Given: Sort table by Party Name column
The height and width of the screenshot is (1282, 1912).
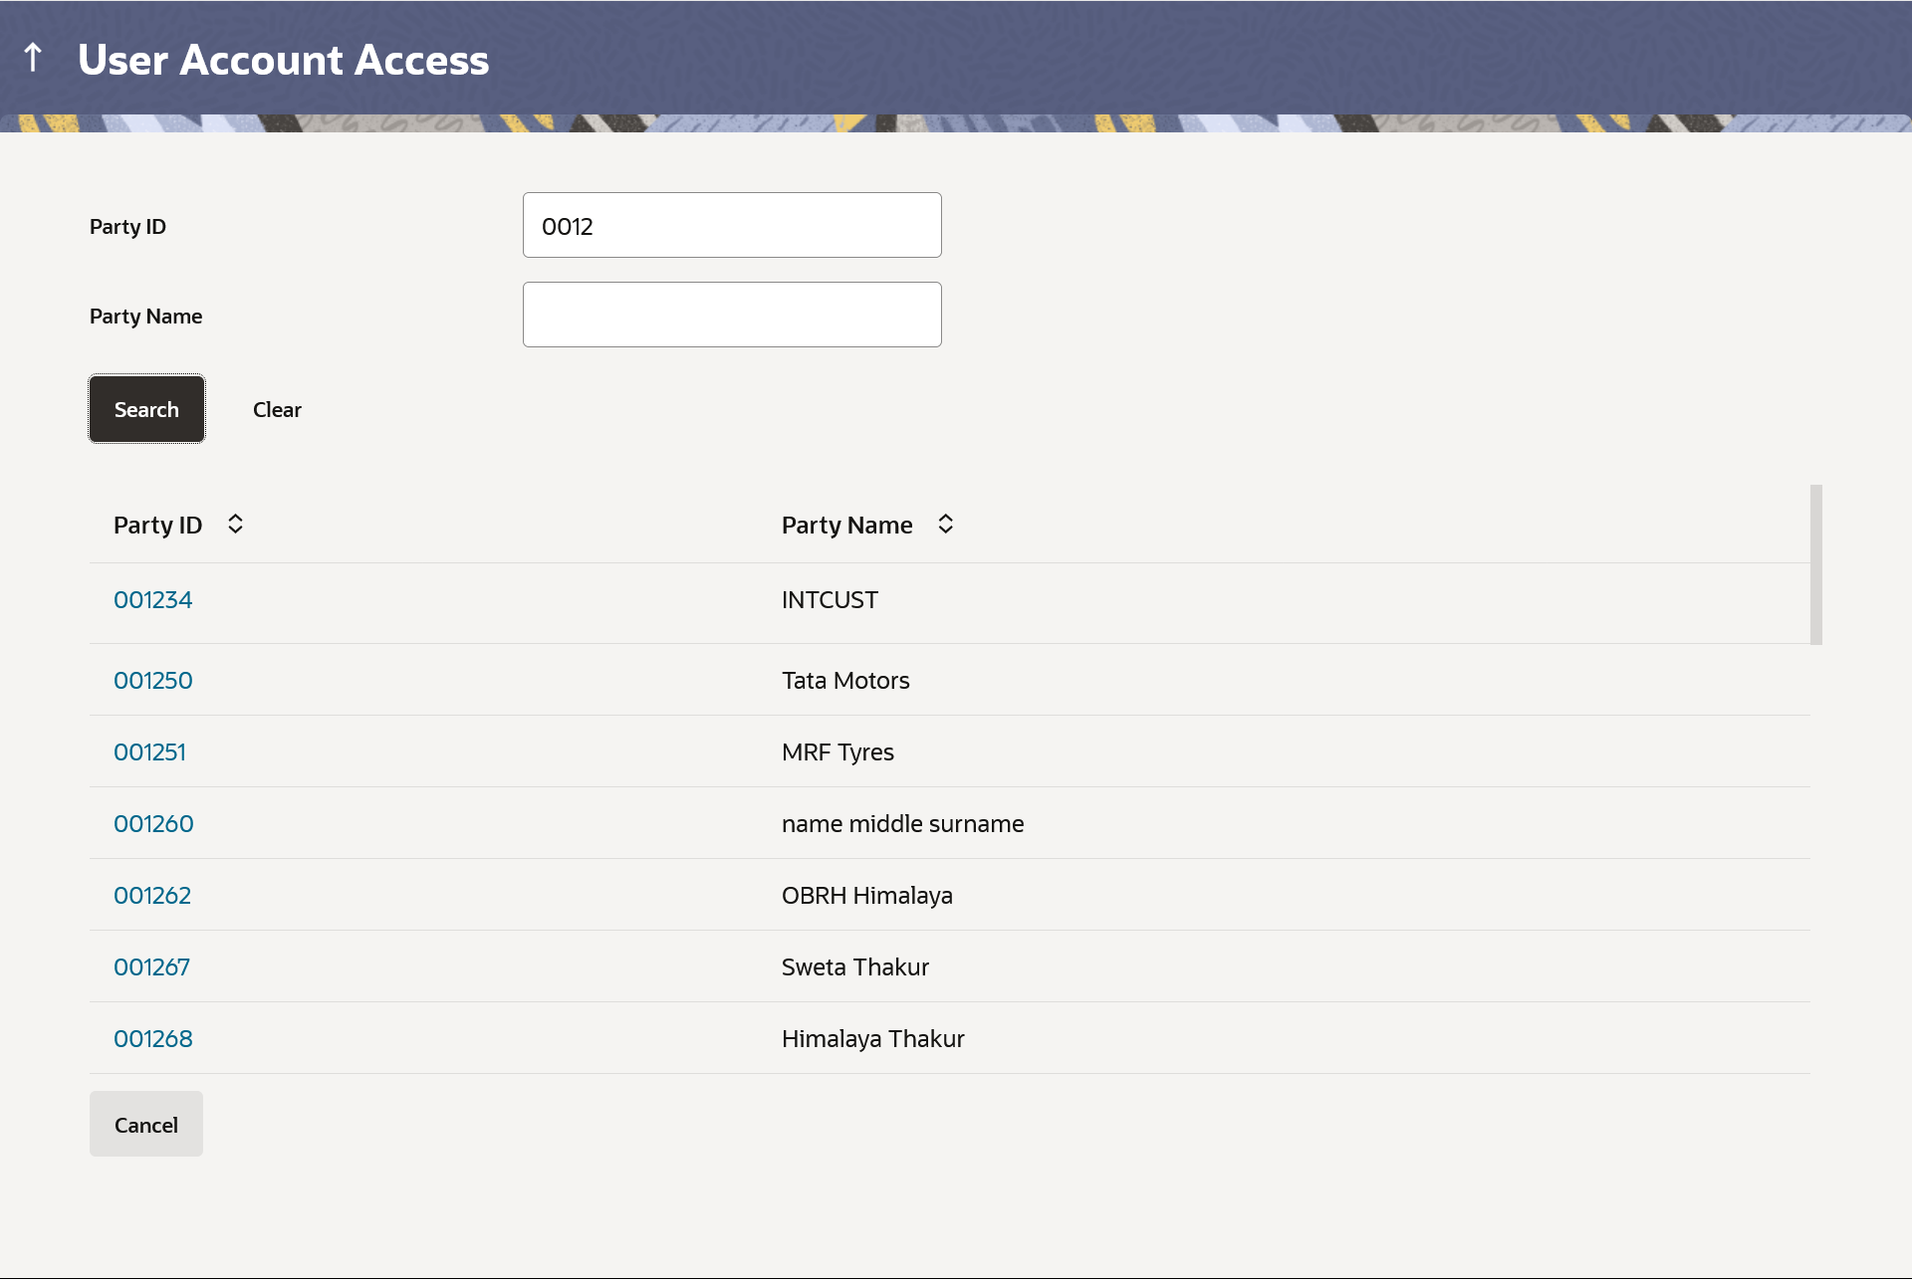Looking at the screenshot, I should click(945, 525).
